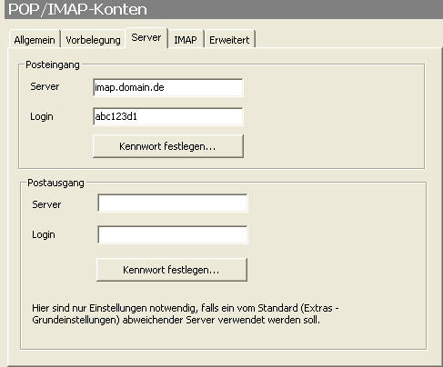Screen dimensions: 443x367
Task: Click the Posteingang server field containing imap.domain.de
Action: (168, 87)
